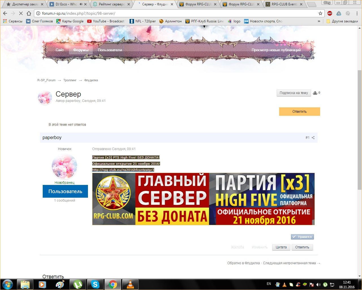Click the Action Center flag tray icon
362x290 pixels.
[312, 285]
